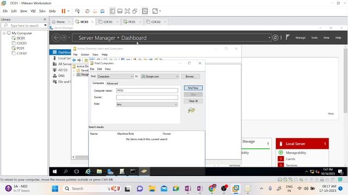Click the Find Now button
The width and height of the screenshot is (348, 195).
[193, 88]
